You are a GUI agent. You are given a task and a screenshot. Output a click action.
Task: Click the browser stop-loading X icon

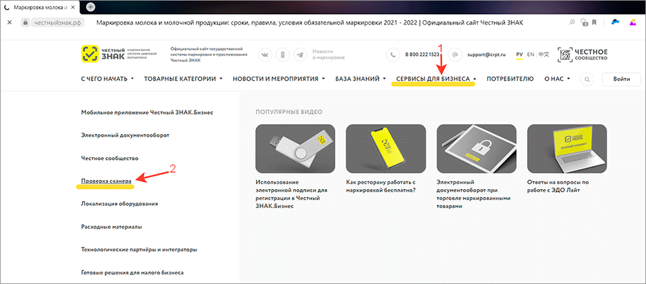click(x=10, y=22)
